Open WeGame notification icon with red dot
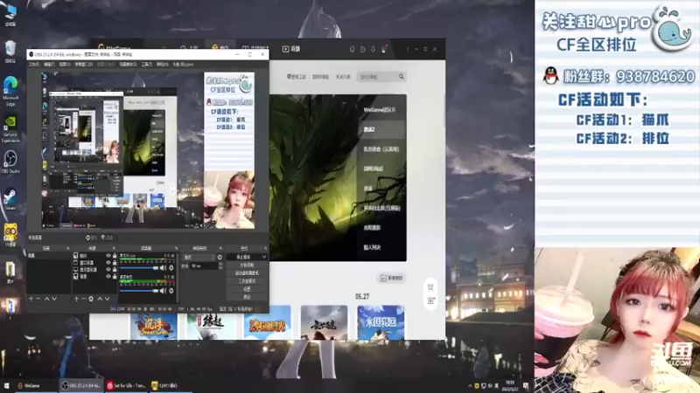Viewport: 700px width, 393px height. click(x=383, y=49)
